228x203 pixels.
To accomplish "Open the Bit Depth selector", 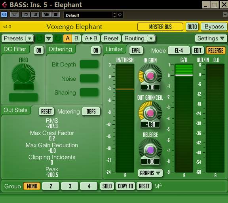I will 89,64.
